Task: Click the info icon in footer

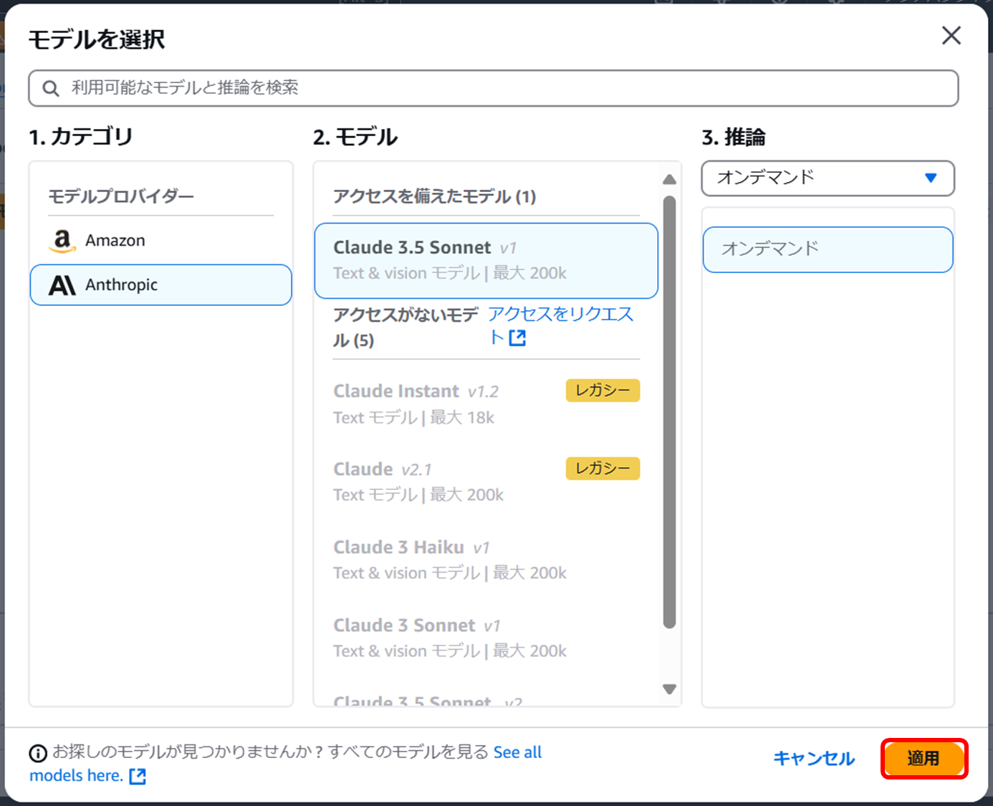Action: click(x=38, y=753)
